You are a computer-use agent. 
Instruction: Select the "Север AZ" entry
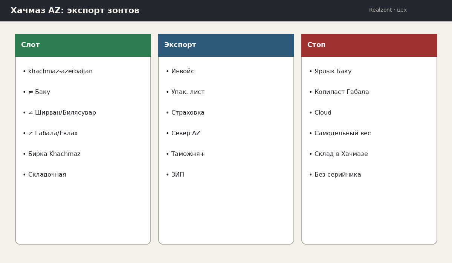coord(183,133)
